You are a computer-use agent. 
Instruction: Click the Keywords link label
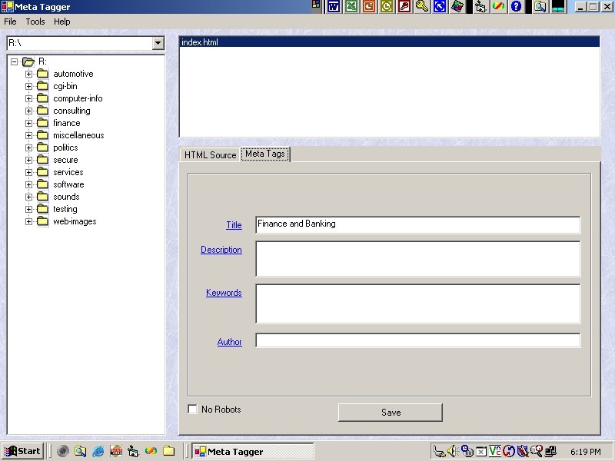pos(224,293)
